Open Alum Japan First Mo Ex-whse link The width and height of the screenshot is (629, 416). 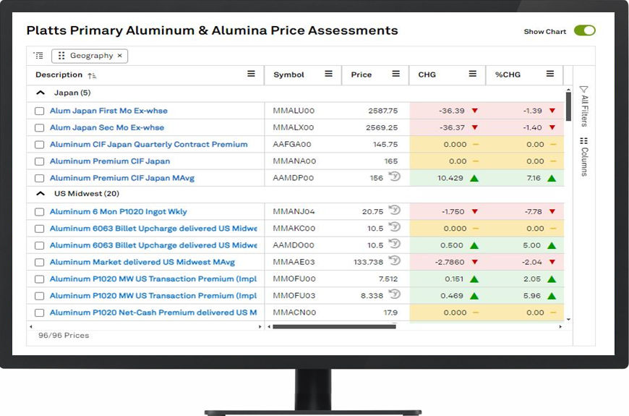coord(108,111)
